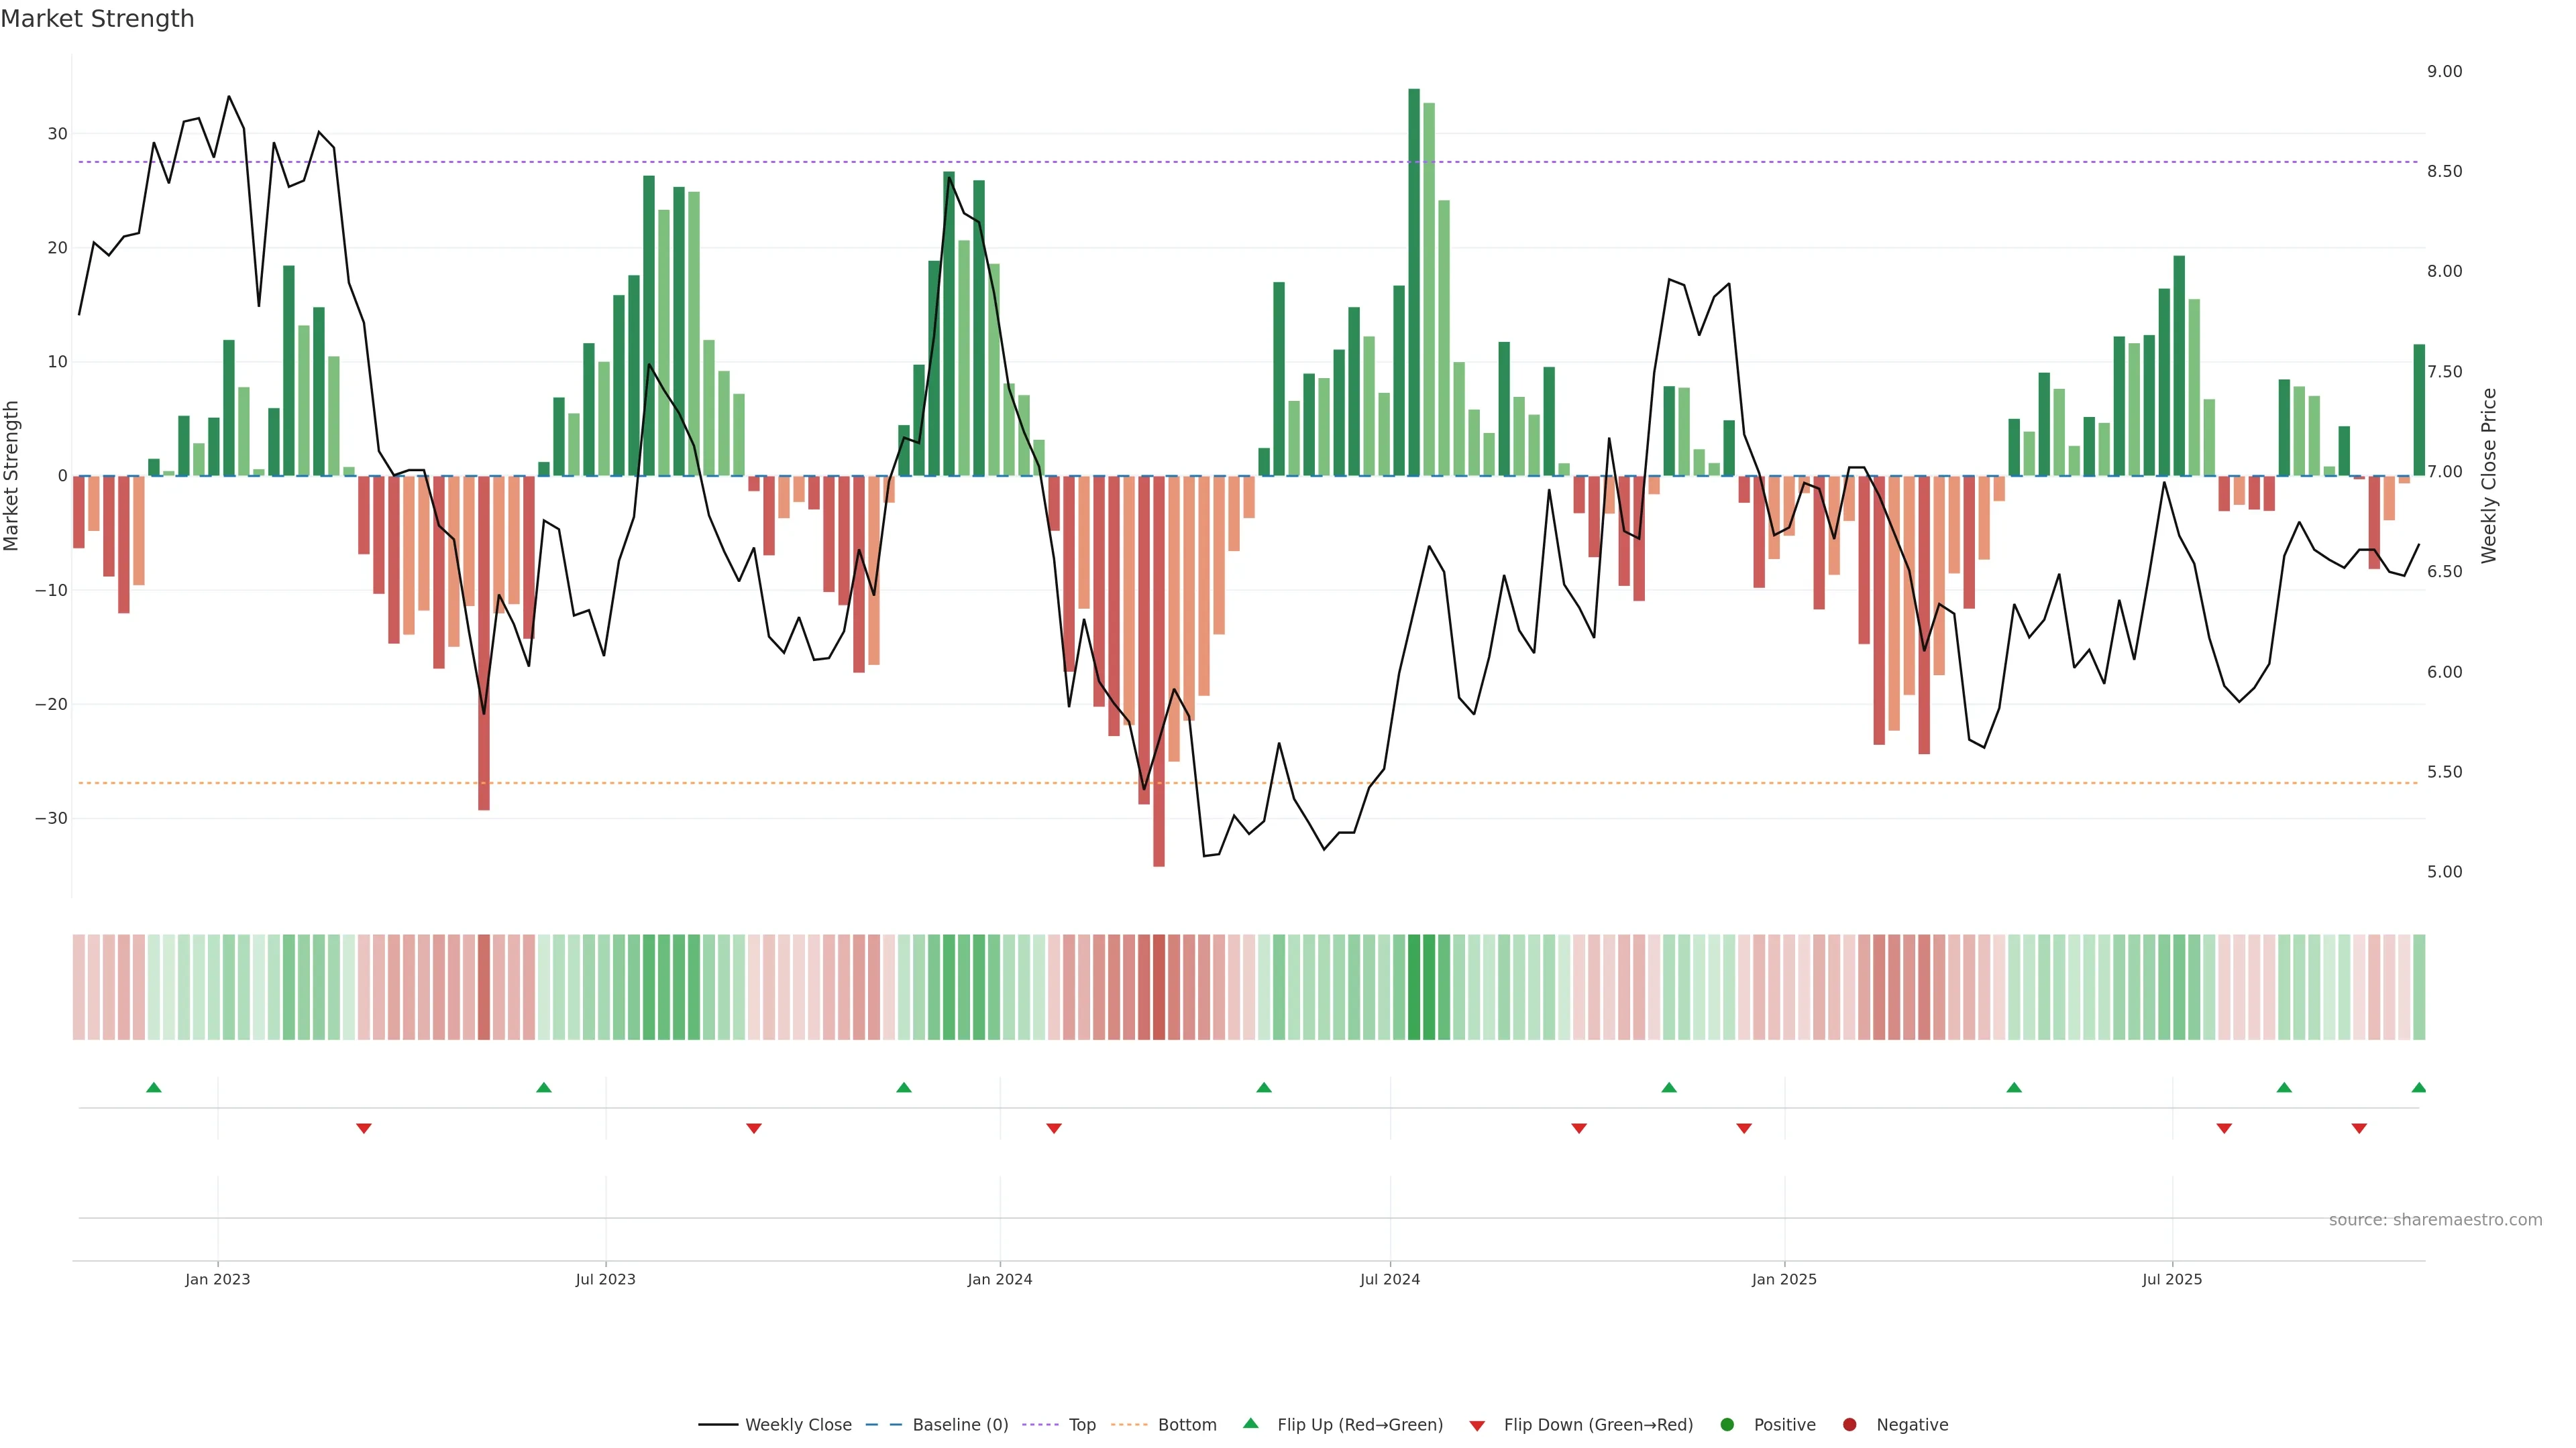Click the first red flip-down marker
This screenshot has width=2576, height=1448.
point(364,1128)
